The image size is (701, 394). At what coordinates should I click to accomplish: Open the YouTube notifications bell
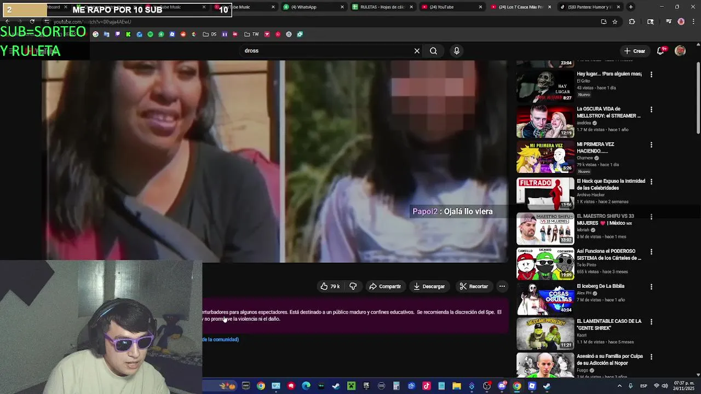pyautogui.click(x=661, y=51)
